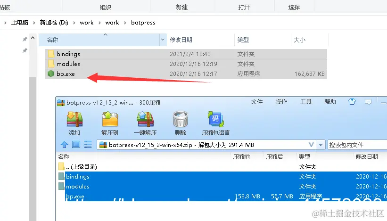Click the modules folder icon in archive list
The width and height of the screenshot is (387, 221).
click(61, 186)
